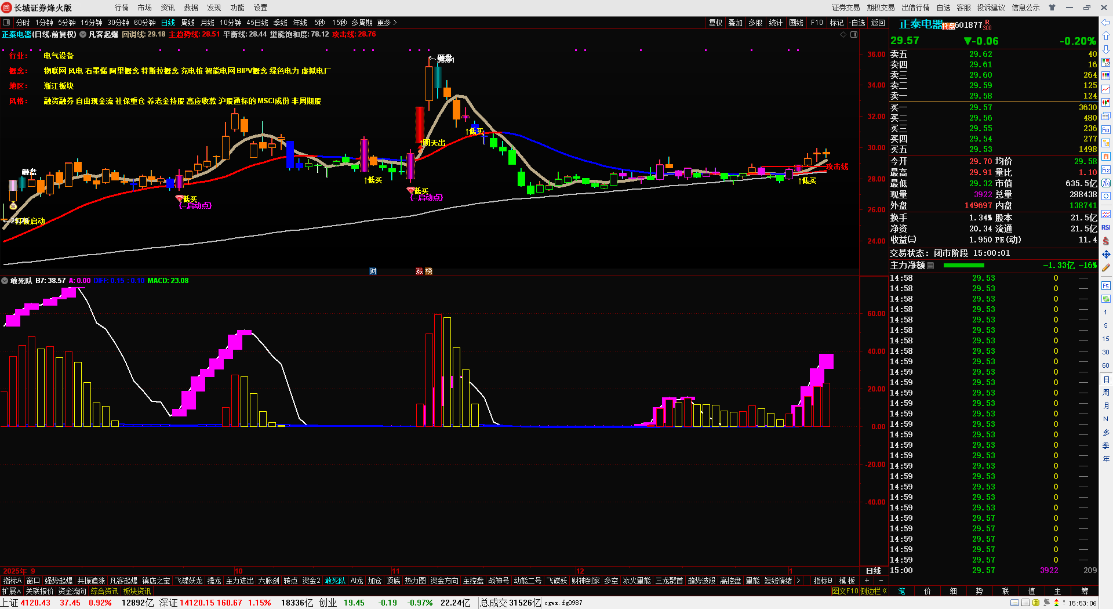Open the intraday line chart sidebar icon
The width and height of the screenshot is (1113, 609).
[1105, 89]
